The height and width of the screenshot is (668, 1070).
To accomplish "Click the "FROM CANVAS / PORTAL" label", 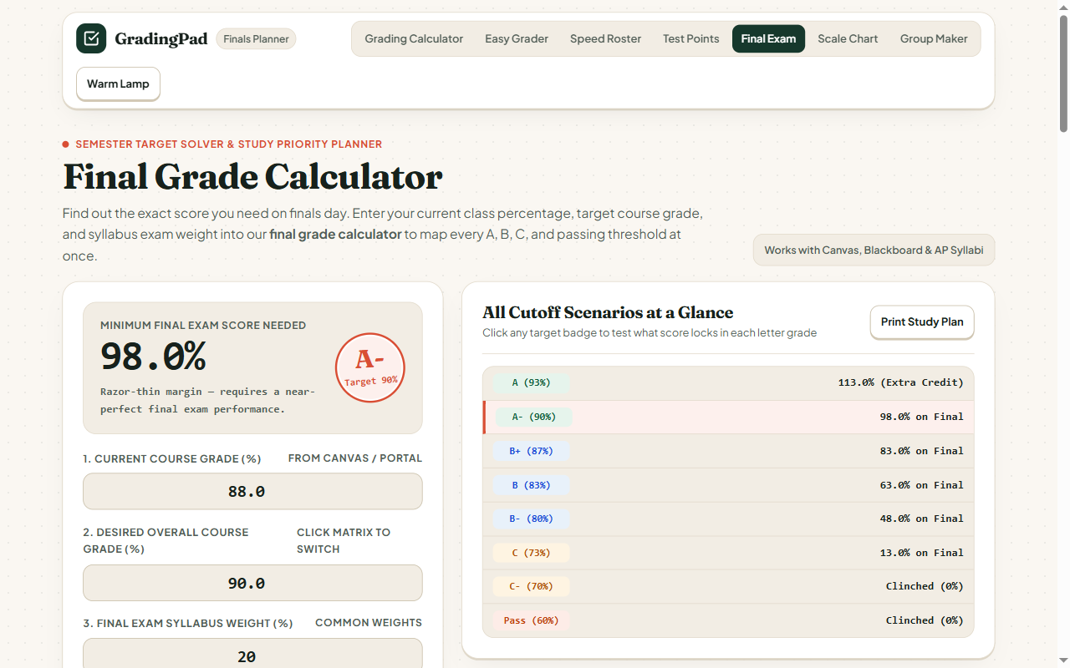I will 355,458.
